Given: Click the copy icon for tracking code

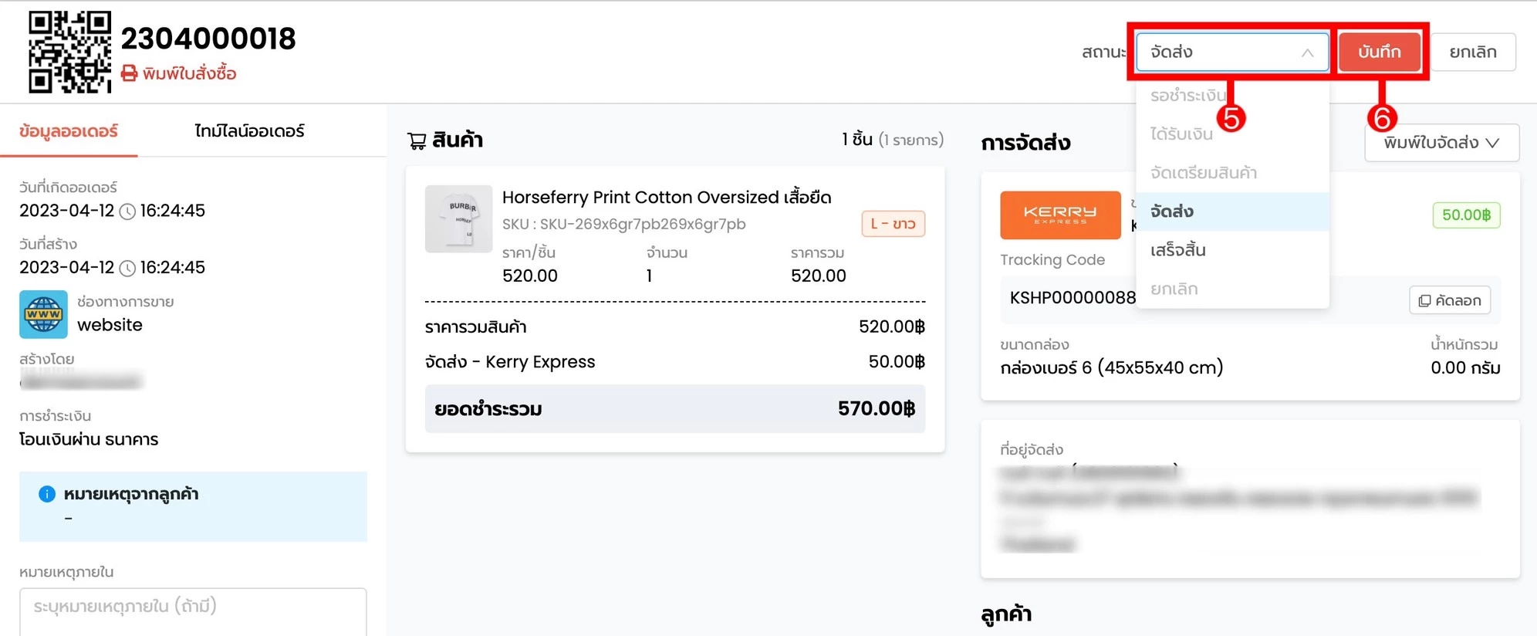Looking at the screenshot, I should 1424,300.
